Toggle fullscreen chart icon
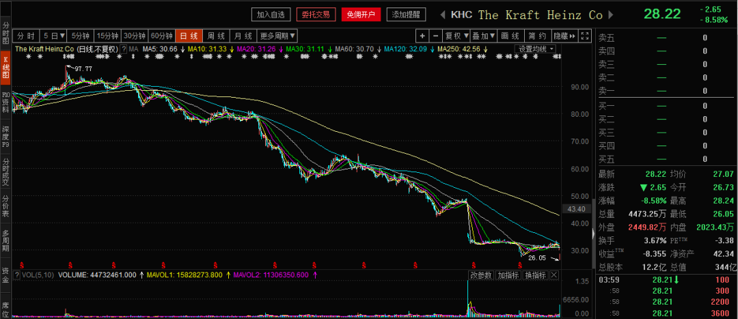Image resolution: width=738 pixels, height=319 pixels. tap(584, 36)
